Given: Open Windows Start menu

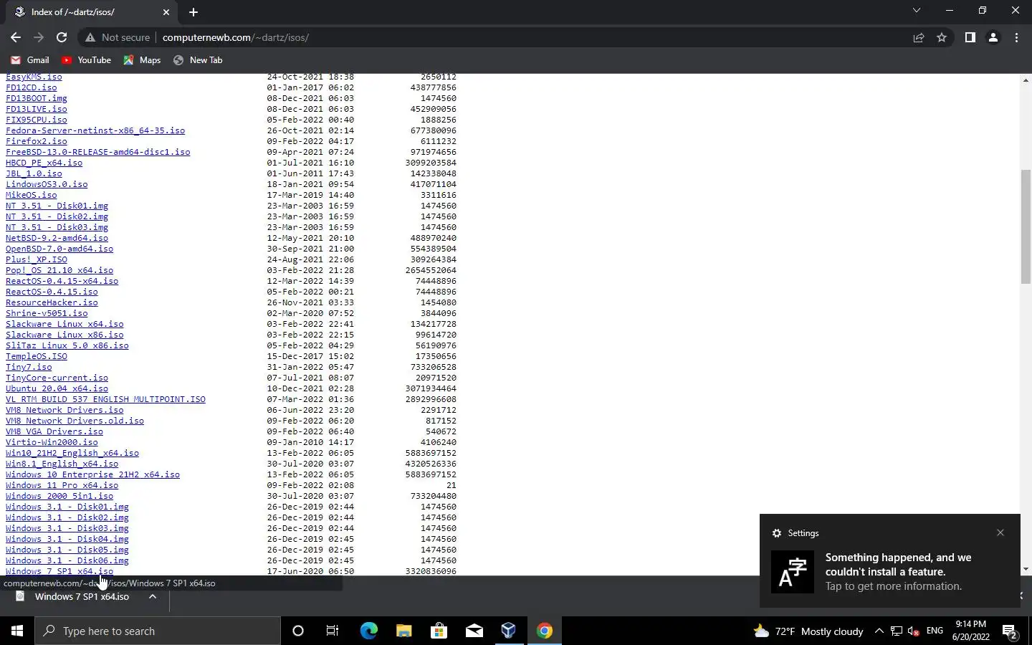Looking at the screenshot, I should pos(17,631).
